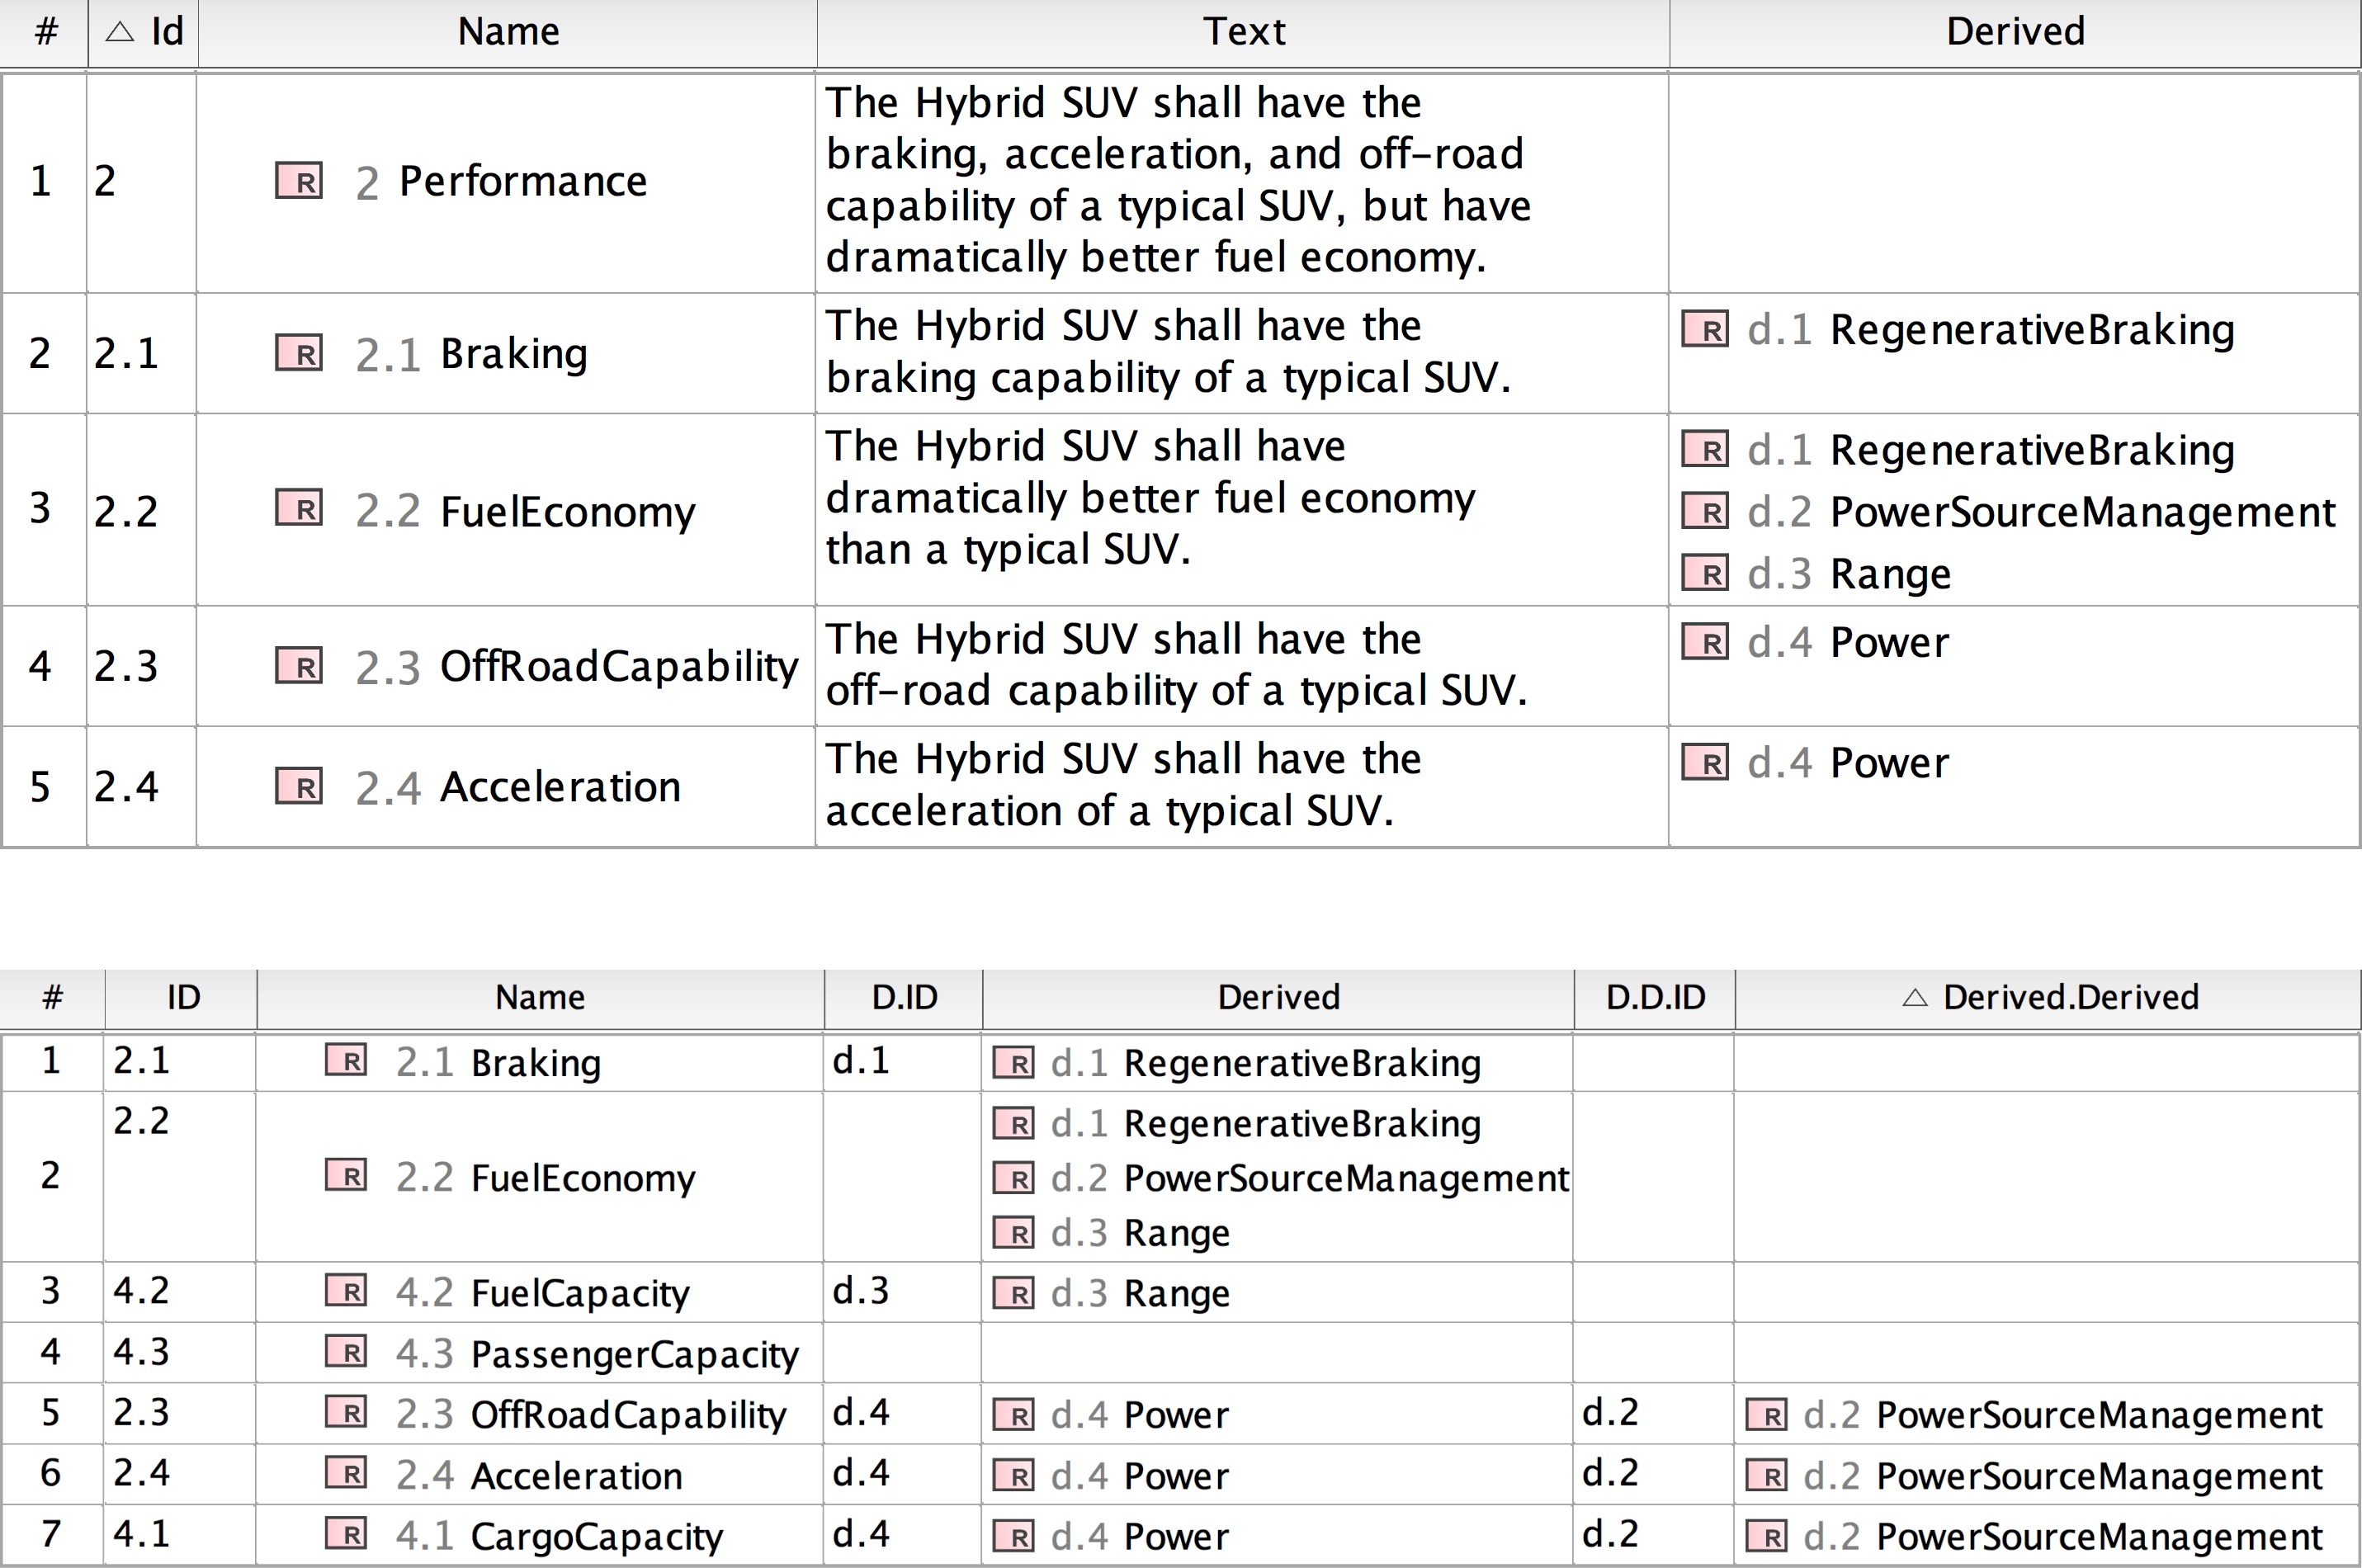
Task: Select the Name column header in top table
Action: tap(508, 32)
